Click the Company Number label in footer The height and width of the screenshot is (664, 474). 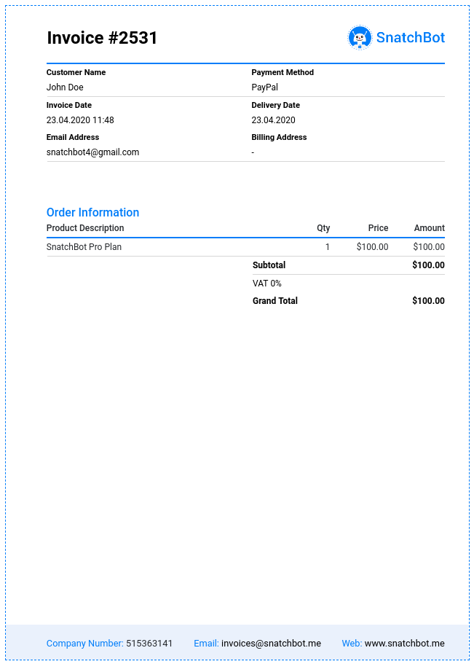coord(85,644)
